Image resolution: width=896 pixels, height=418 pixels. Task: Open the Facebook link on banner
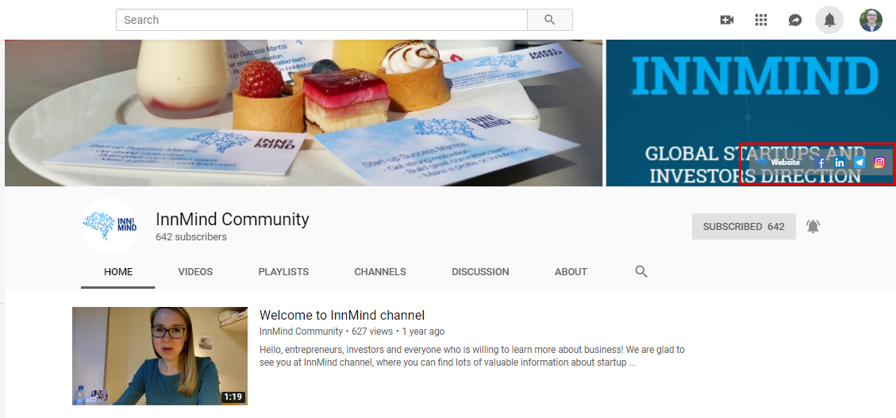click(x=820, y=163)
